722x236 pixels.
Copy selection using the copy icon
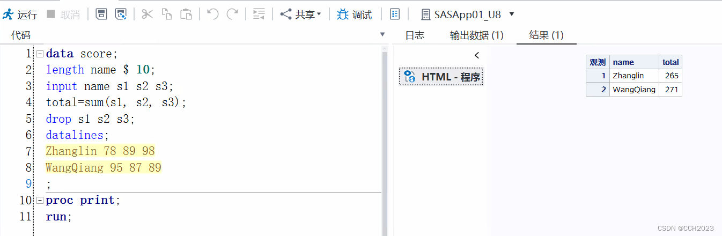pos(167,14)
